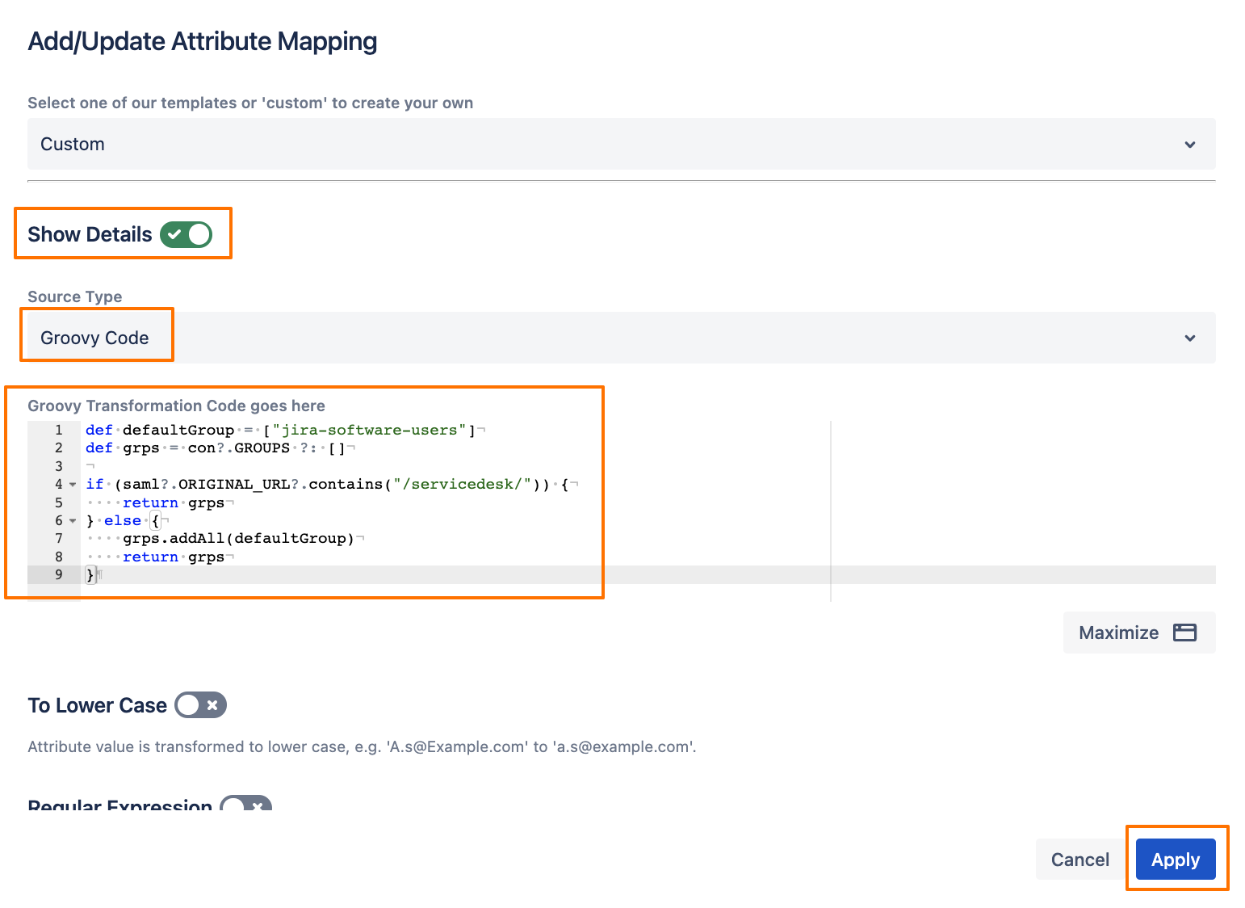Click line number 9 in the editor gutter

[x=58, y=575]
